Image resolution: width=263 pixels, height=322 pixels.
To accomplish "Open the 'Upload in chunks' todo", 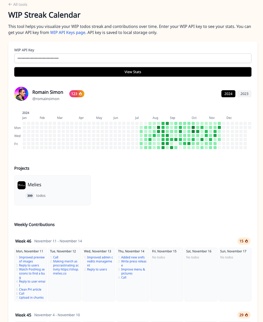I will 31,298.
